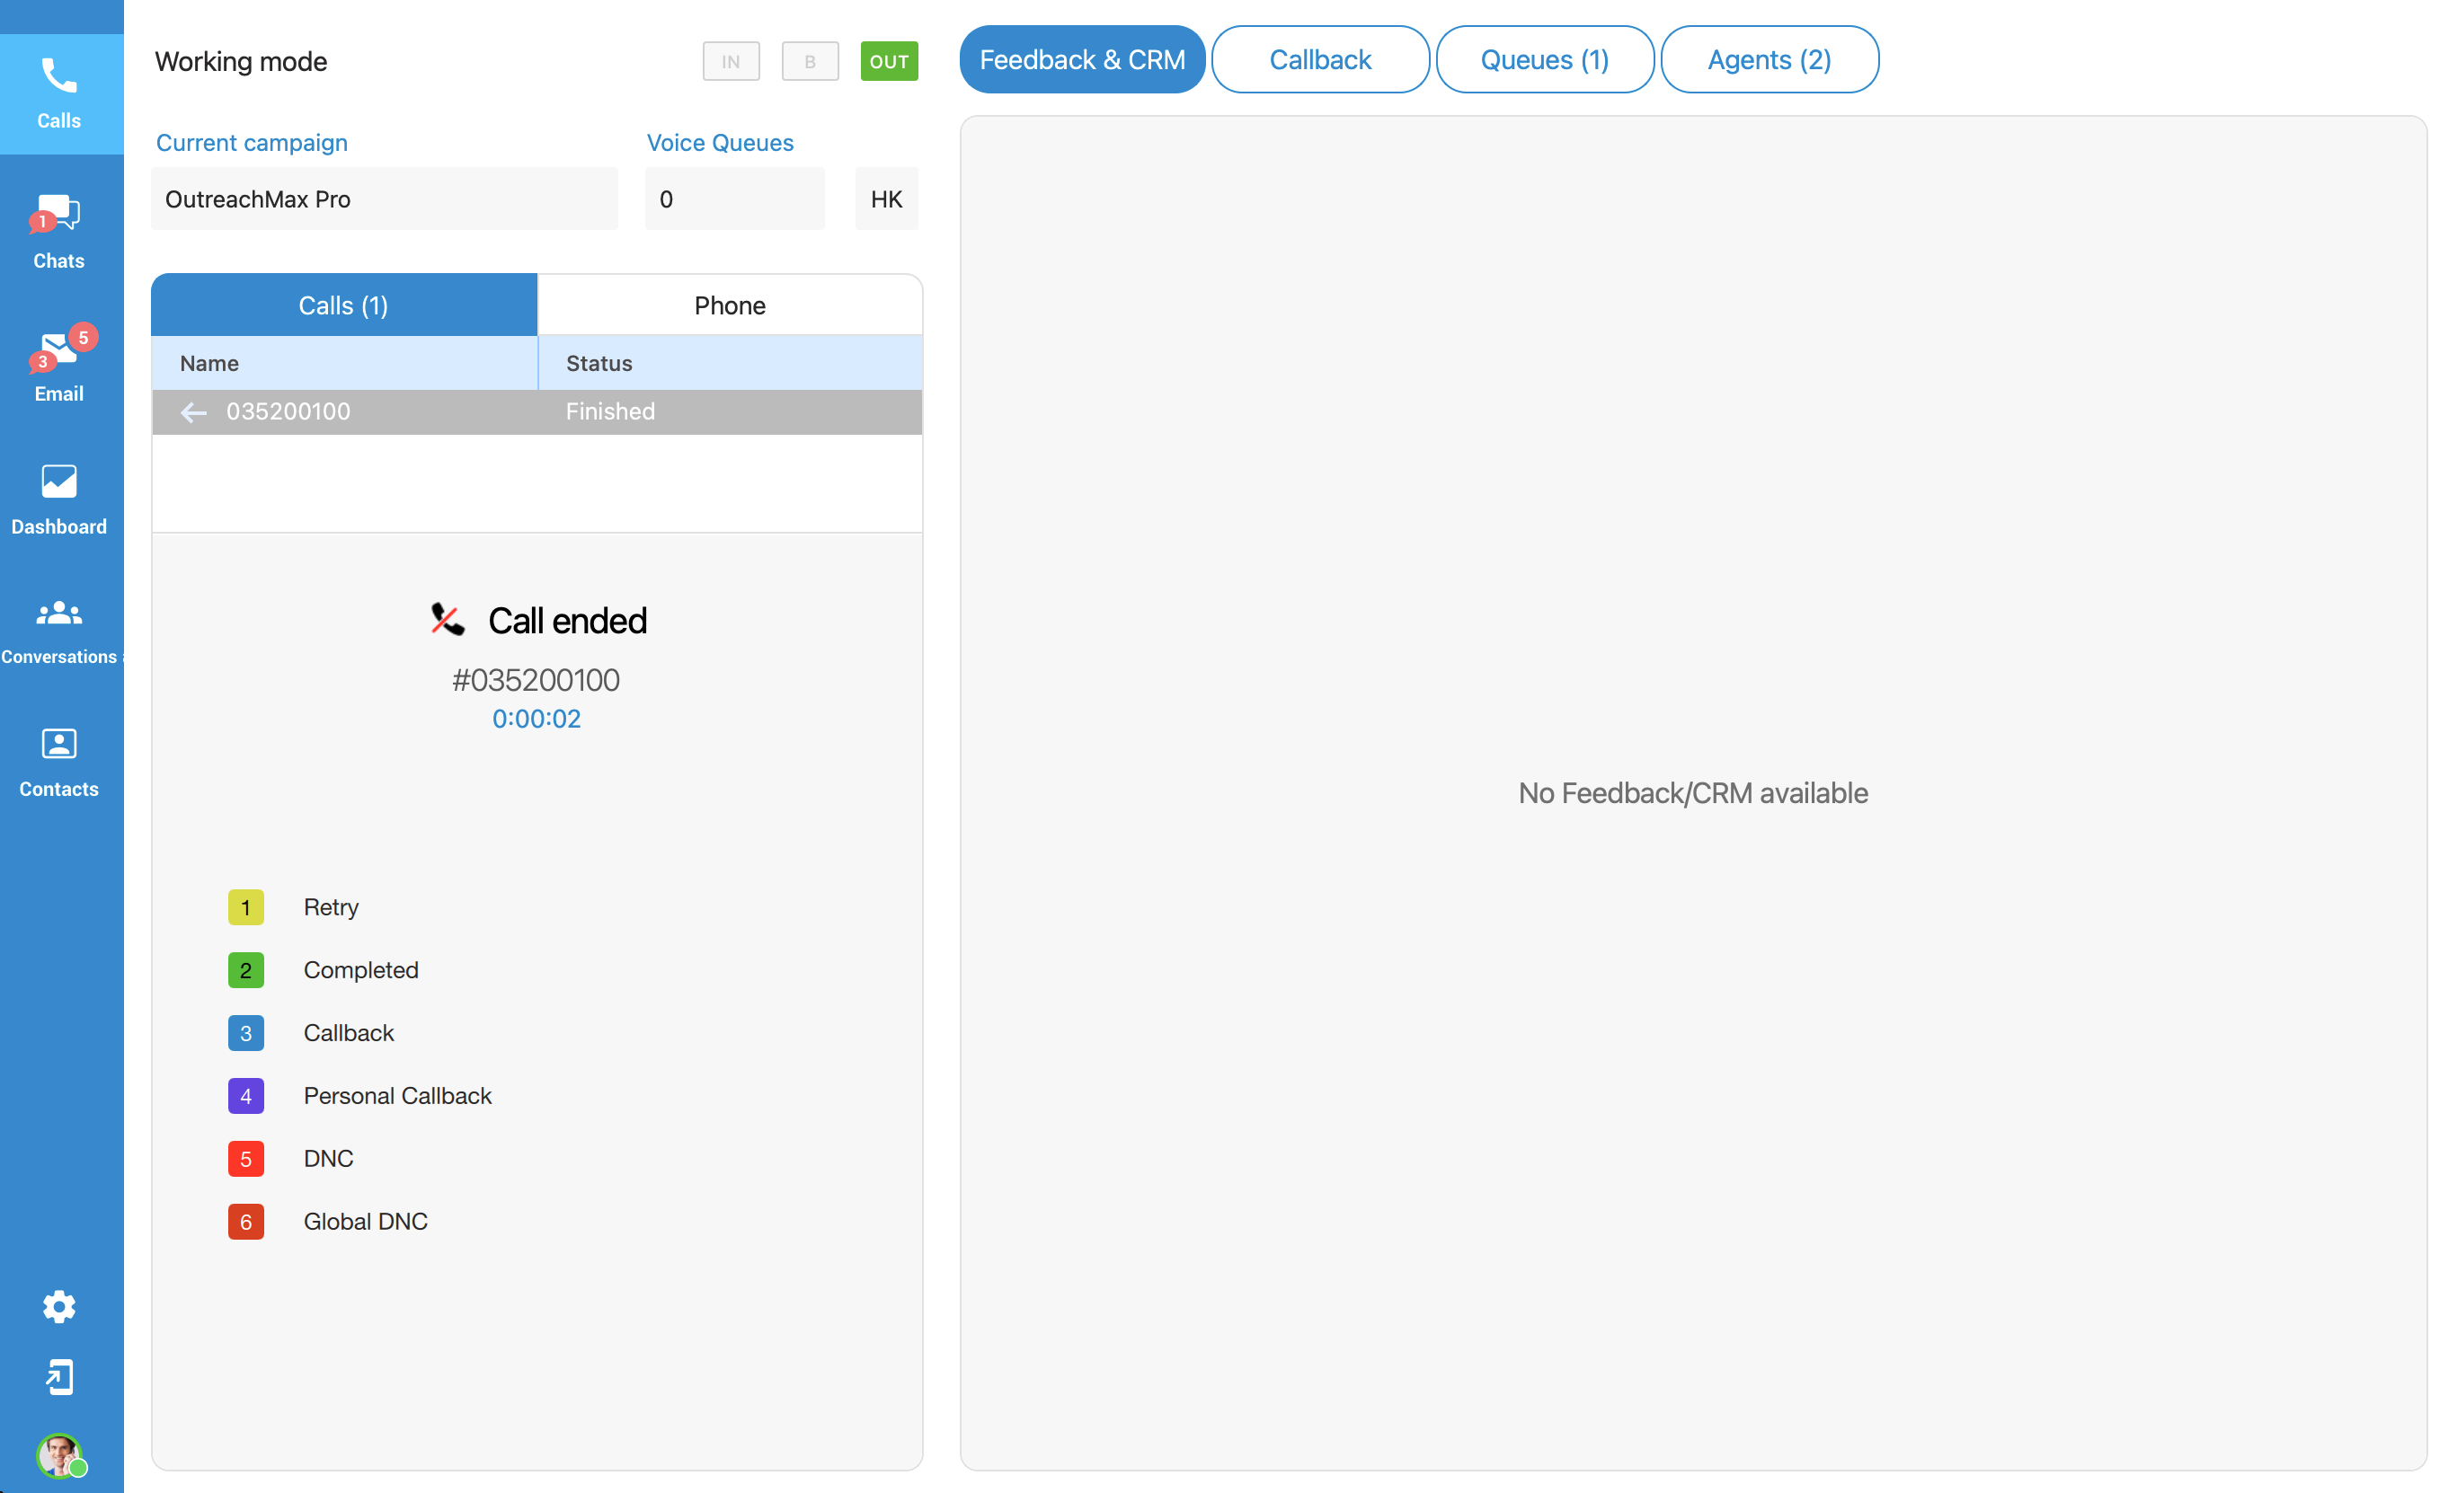Open the Chats panel

click(x=61, y=229)
